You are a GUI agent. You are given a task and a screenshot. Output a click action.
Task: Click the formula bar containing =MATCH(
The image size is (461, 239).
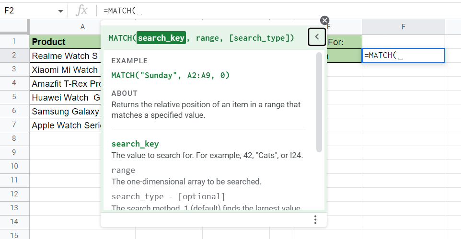279,11
